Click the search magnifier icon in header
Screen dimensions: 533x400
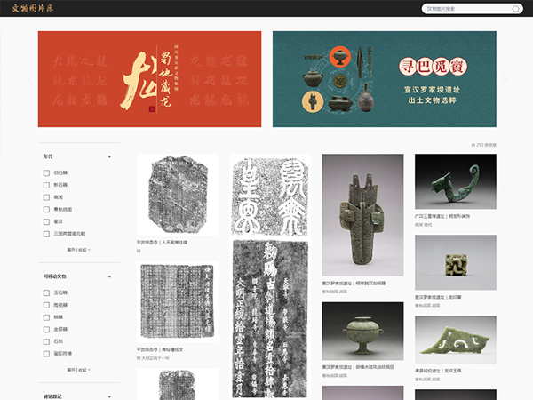tap(516, 9)
